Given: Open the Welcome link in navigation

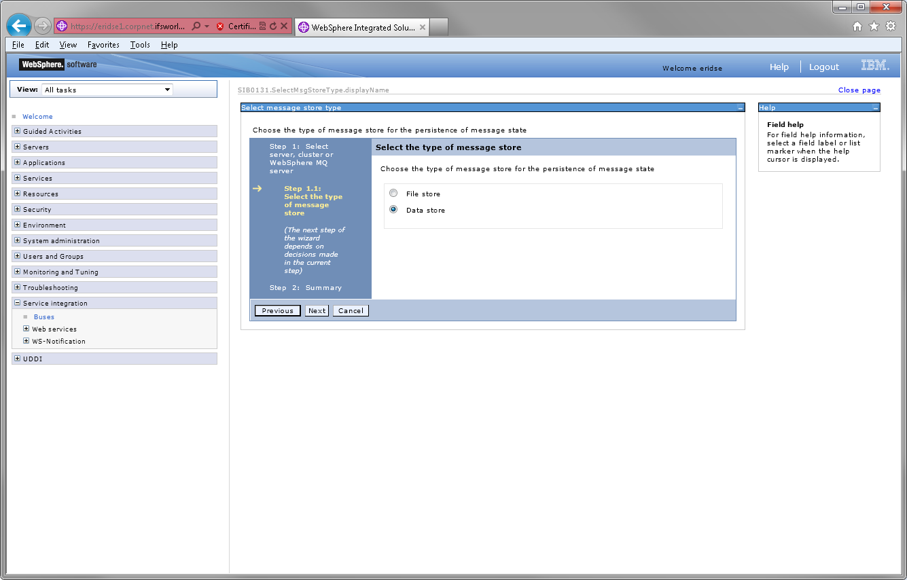Looking at the screenshot, I should click(x=37, y=117).
